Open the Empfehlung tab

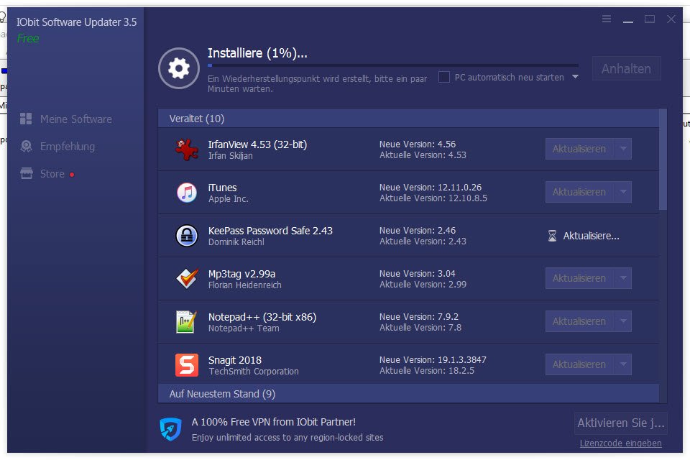pos(57,146)
